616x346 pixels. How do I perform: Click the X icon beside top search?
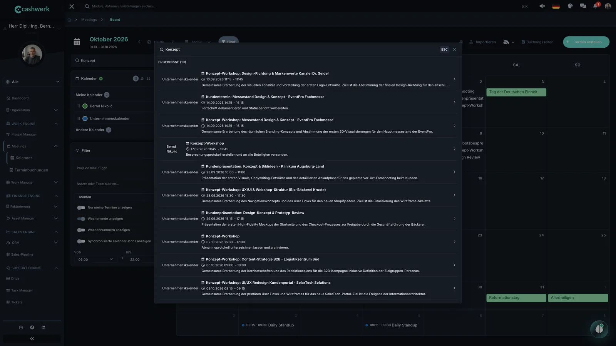(x=72, y=6)
